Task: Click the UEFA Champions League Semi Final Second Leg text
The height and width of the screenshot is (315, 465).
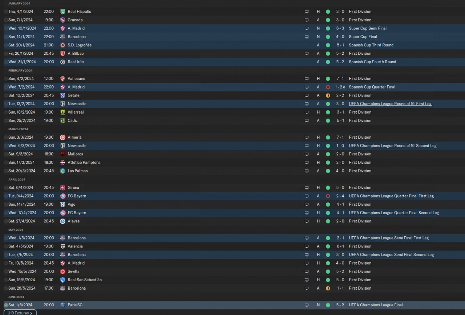Action: tap(391, 255)
